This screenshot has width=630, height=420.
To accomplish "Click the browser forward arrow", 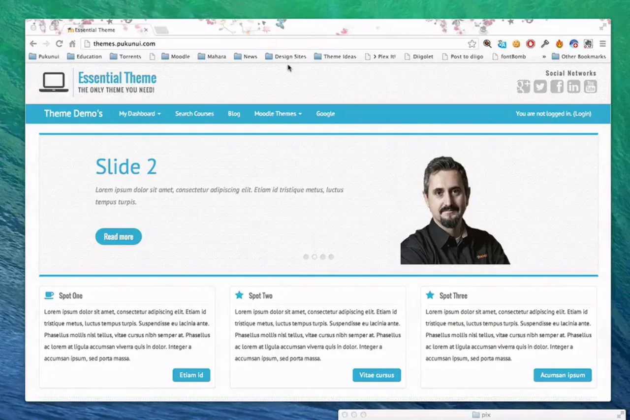I will [46, 44].
